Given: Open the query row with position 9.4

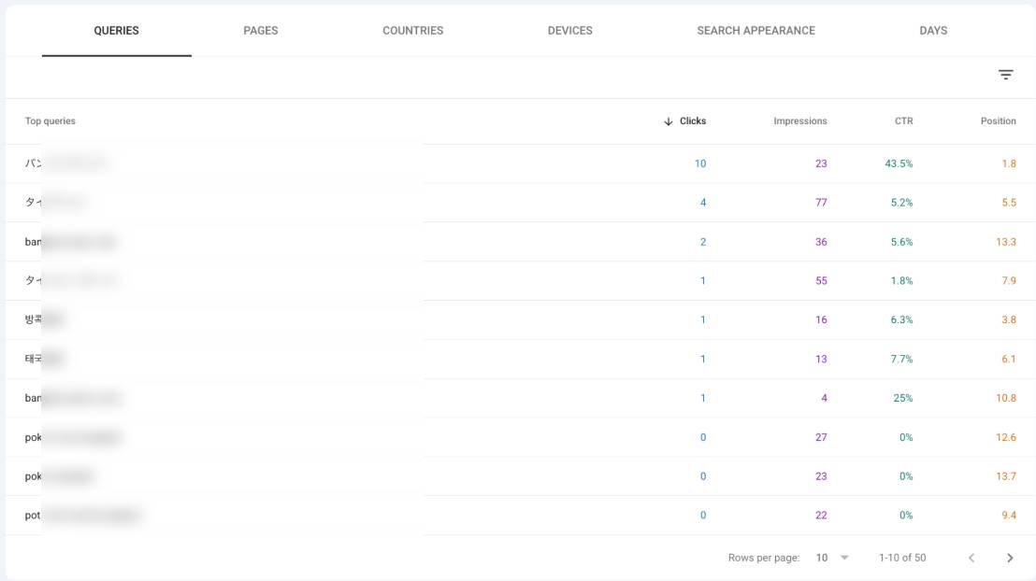Looking at the screenshot, I should [x=521, y=515].
